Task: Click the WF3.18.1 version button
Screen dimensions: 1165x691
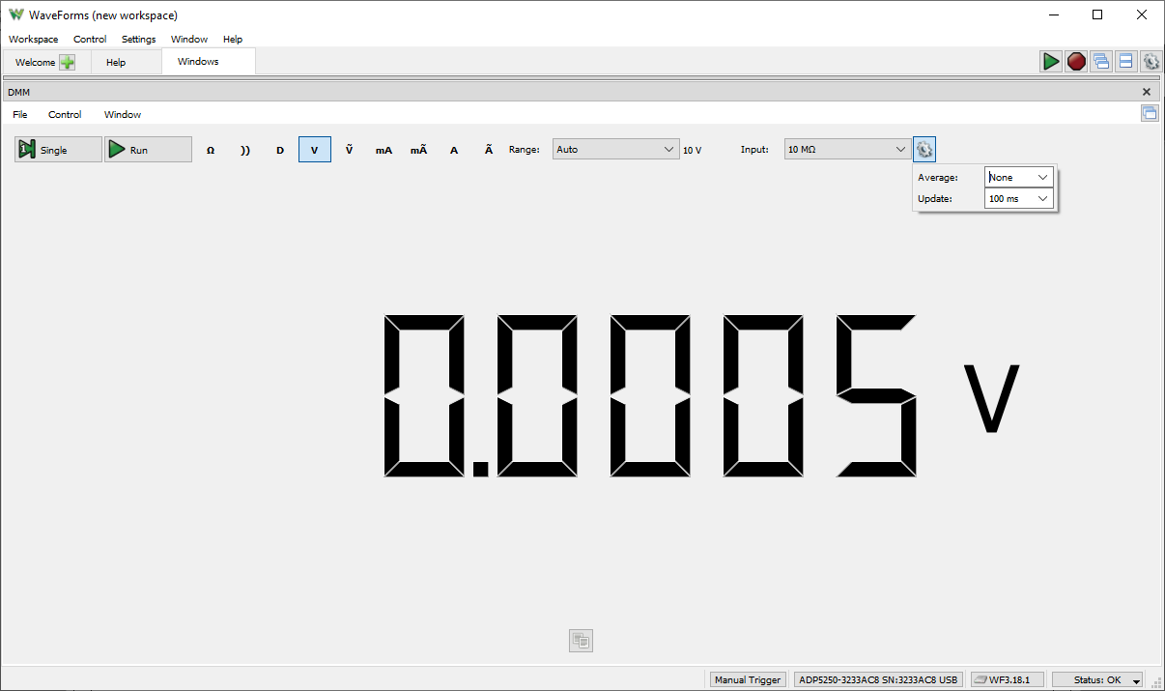Action: (x=1007, y=679)
